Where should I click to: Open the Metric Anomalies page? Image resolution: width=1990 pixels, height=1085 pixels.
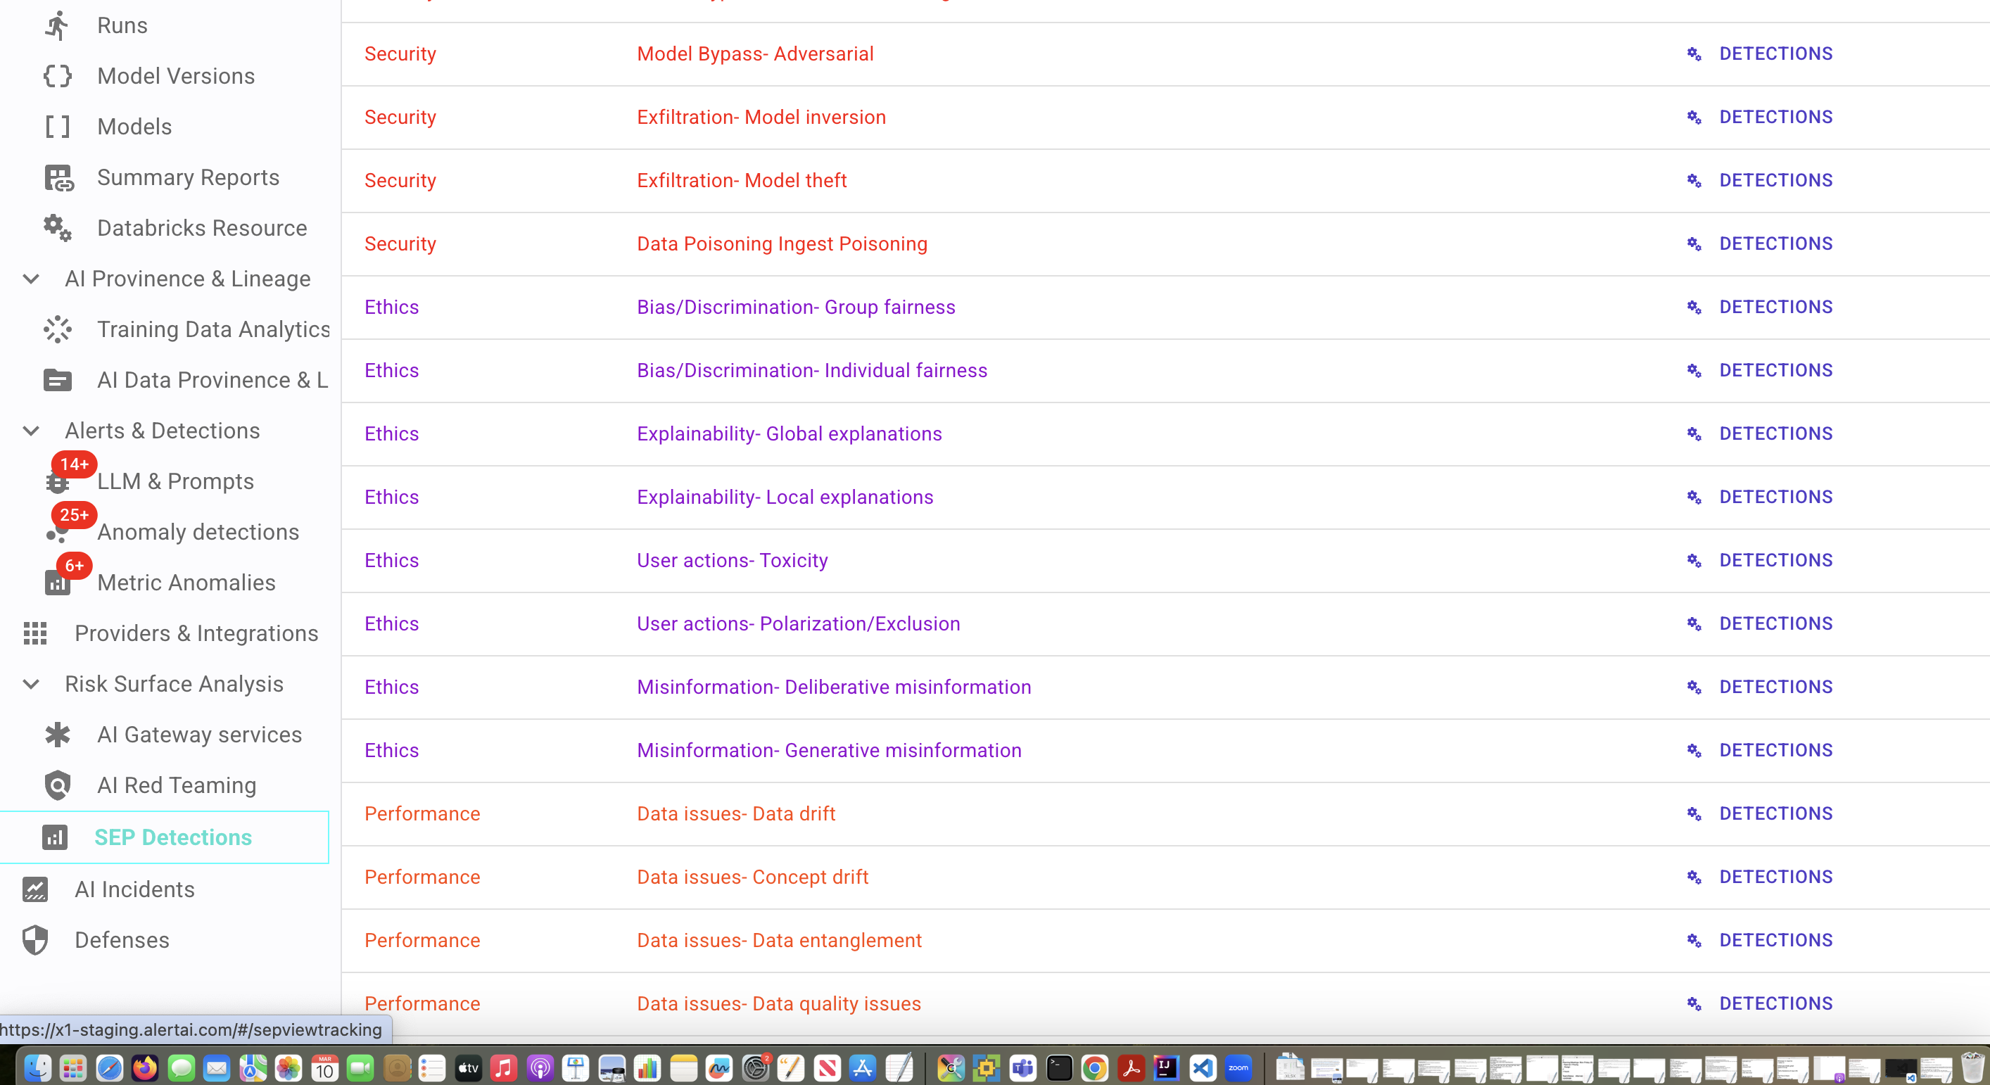[186, 583]
